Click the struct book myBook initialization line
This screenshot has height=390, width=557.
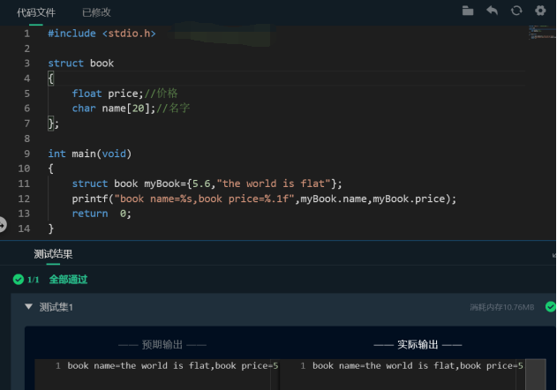click(x=207, y=184)
